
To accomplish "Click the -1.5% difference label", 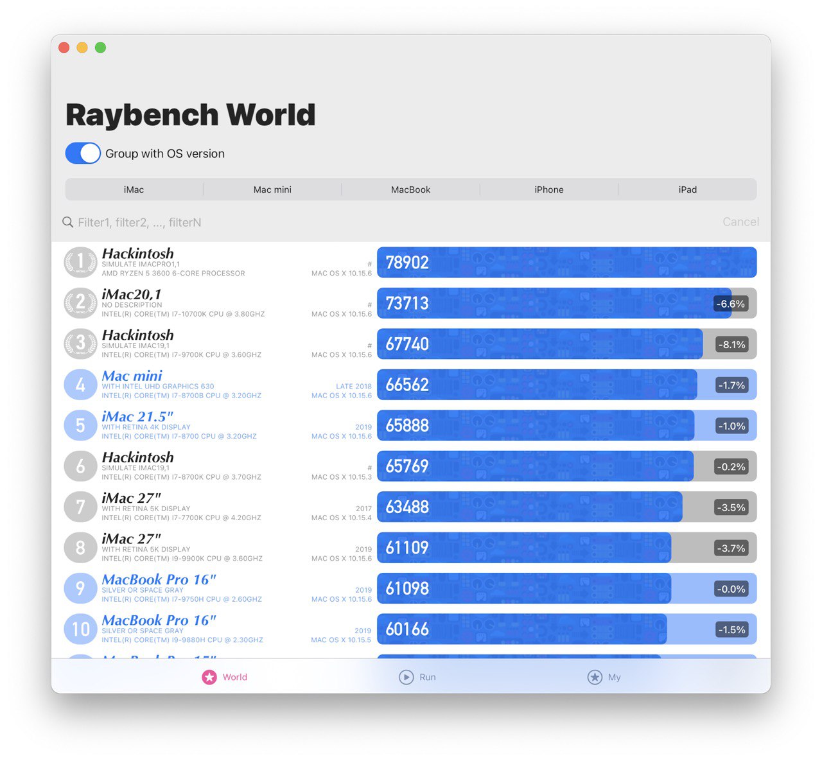I will 731,630.
